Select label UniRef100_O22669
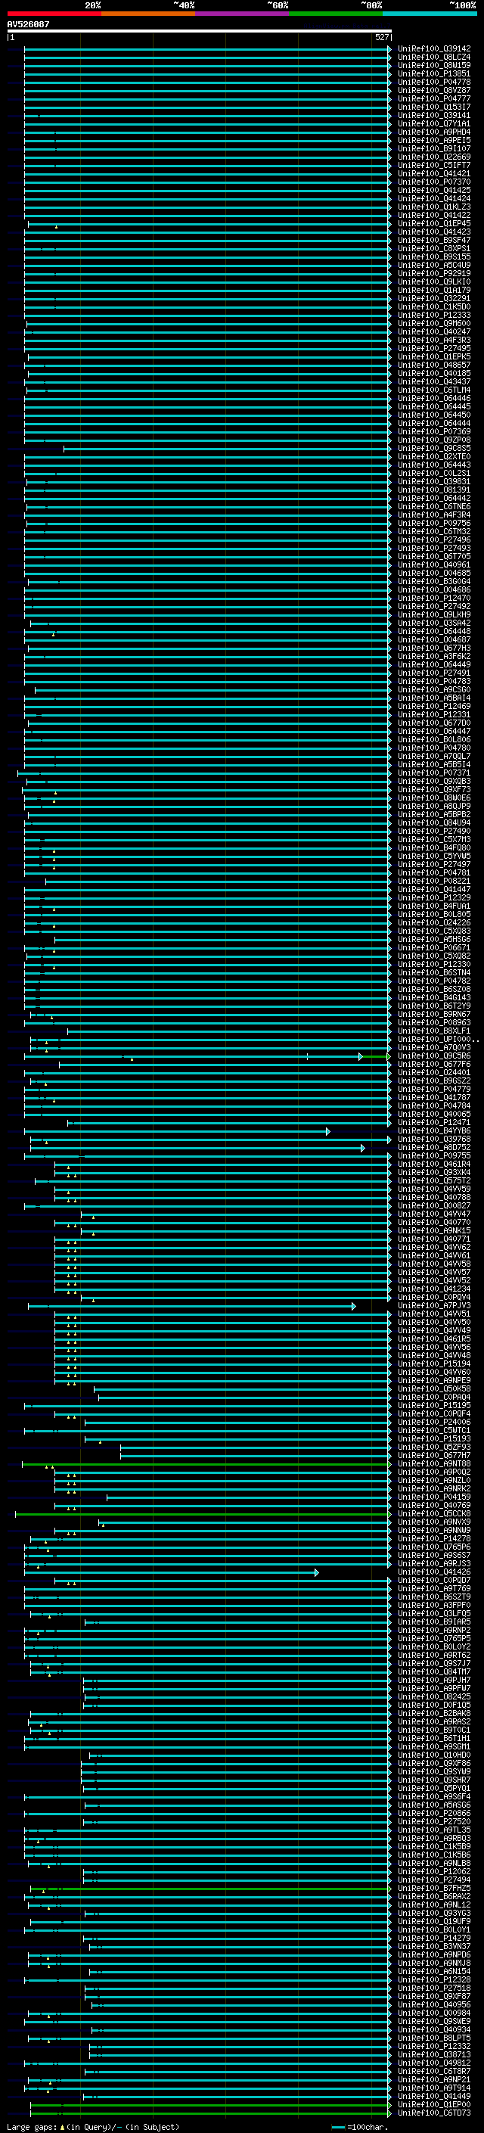Image resolution: width=484 pixels, height=2133 pixels. pos(434,157)
